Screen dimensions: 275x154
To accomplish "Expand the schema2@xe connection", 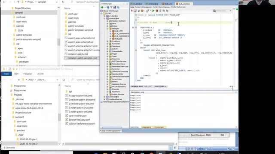I will tap(104, 97).
